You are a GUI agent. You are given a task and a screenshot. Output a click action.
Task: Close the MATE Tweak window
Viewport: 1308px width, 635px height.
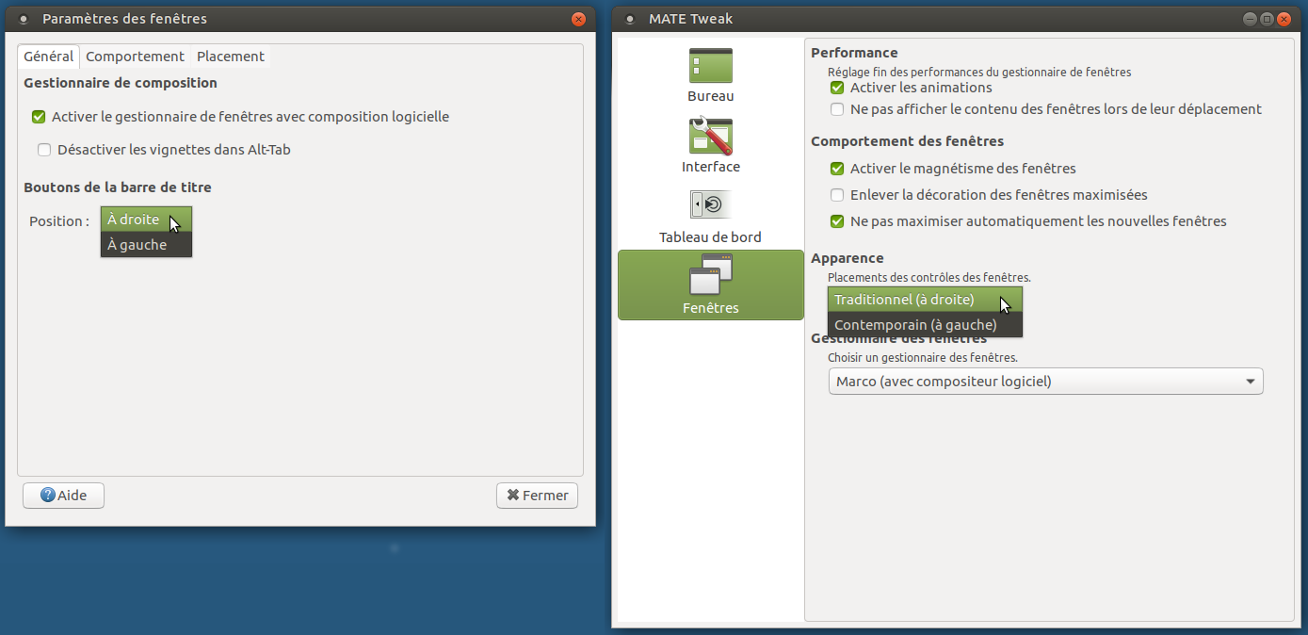click(1284, 19)
